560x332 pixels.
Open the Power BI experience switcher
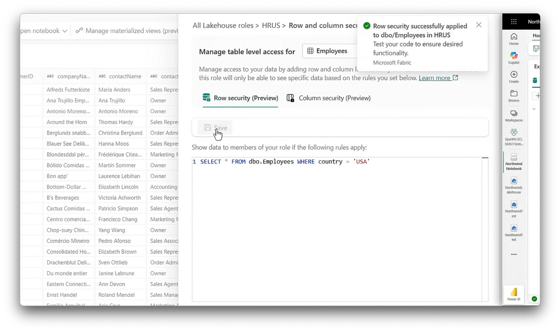coord(513,294)
